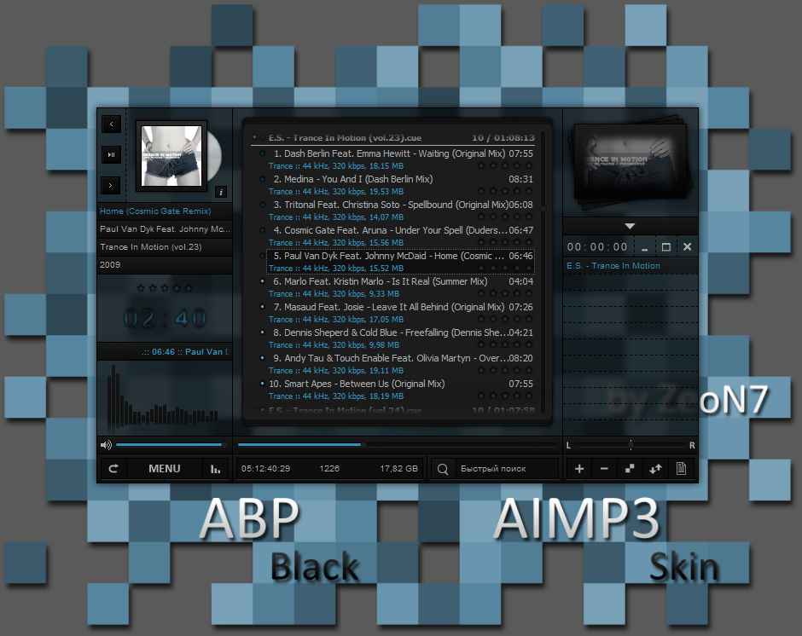Click the album cover thumbnail beside the playback buttons
This screenshot has height=636, width=802.
[x=171, y=155]
